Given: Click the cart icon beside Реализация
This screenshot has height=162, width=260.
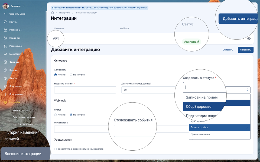Looking at the screenshot, I should pos(5,46).
